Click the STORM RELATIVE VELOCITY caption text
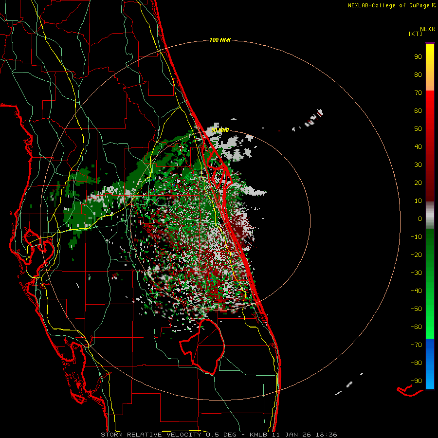Image resolution: width=438 pixels, height=438 pixels. coord(151,435)
